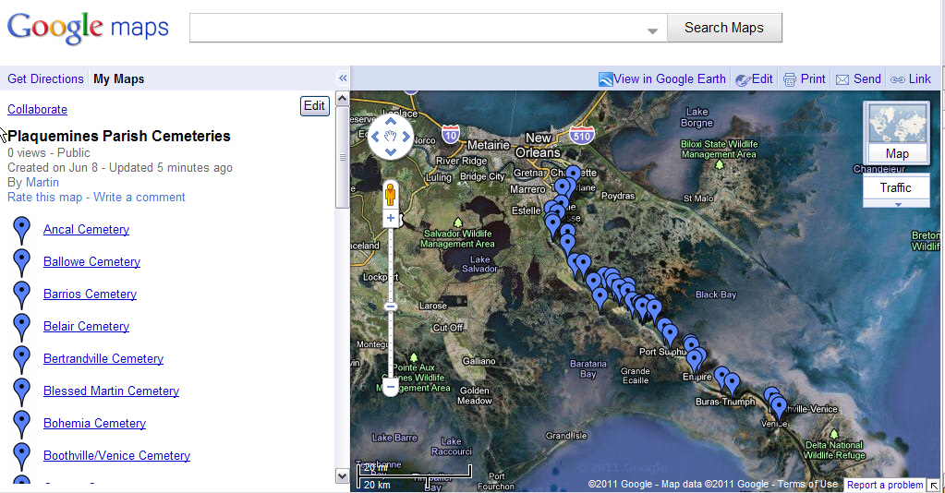
Task: Zoom out with the minus button
Action: pos(391,387)
